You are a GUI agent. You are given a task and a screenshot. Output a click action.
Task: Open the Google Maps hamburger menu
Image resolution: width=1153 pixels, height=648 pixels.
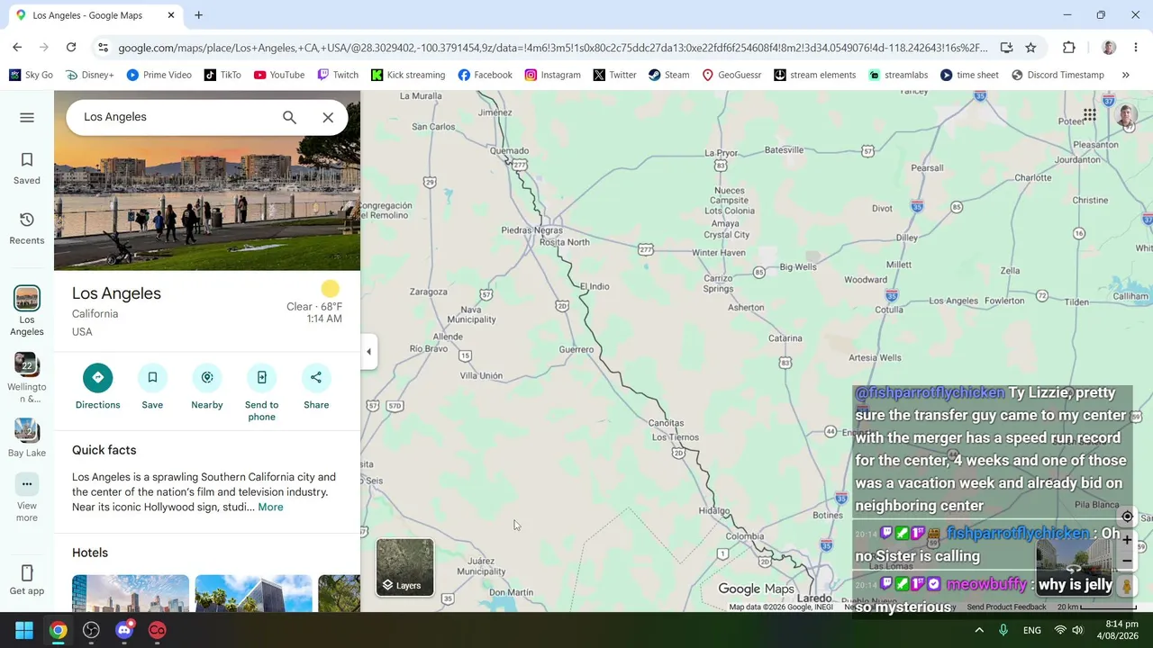27,117
